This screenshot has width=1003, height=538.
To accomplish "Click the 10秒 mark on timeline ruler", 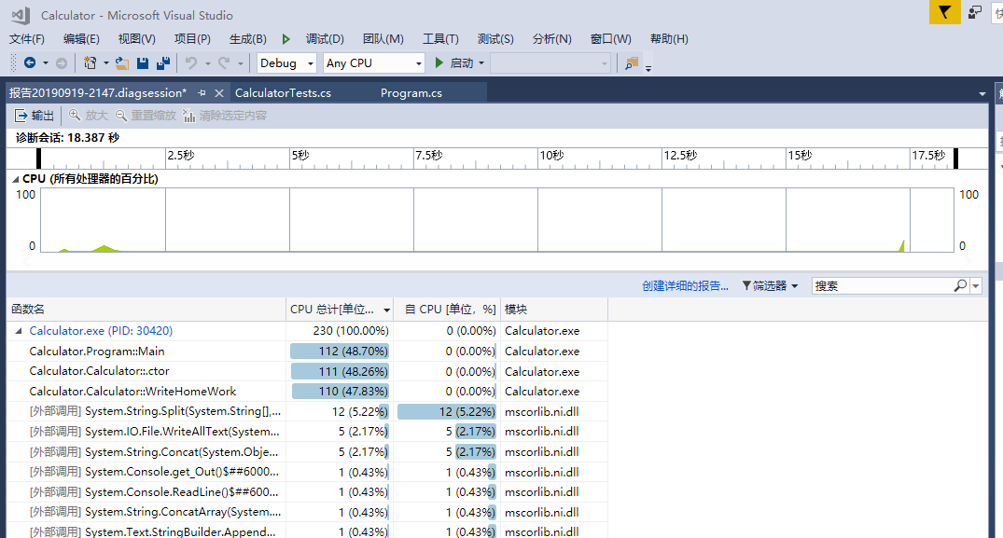I will (551, 156).
